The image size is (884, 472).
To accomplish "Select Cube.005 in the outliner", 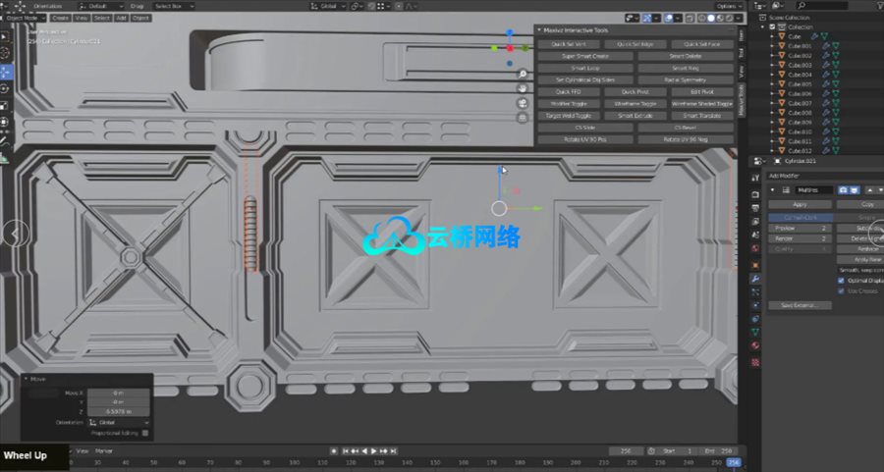I will tap(800, 83).
